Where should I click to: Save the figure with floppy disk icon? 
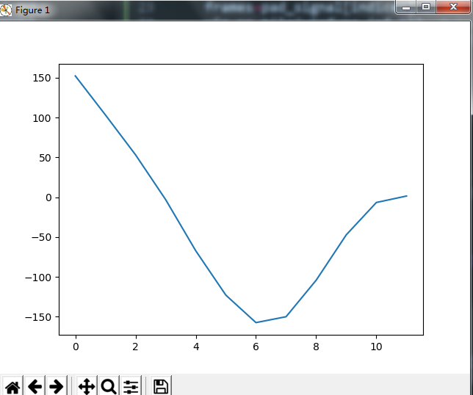161,386
